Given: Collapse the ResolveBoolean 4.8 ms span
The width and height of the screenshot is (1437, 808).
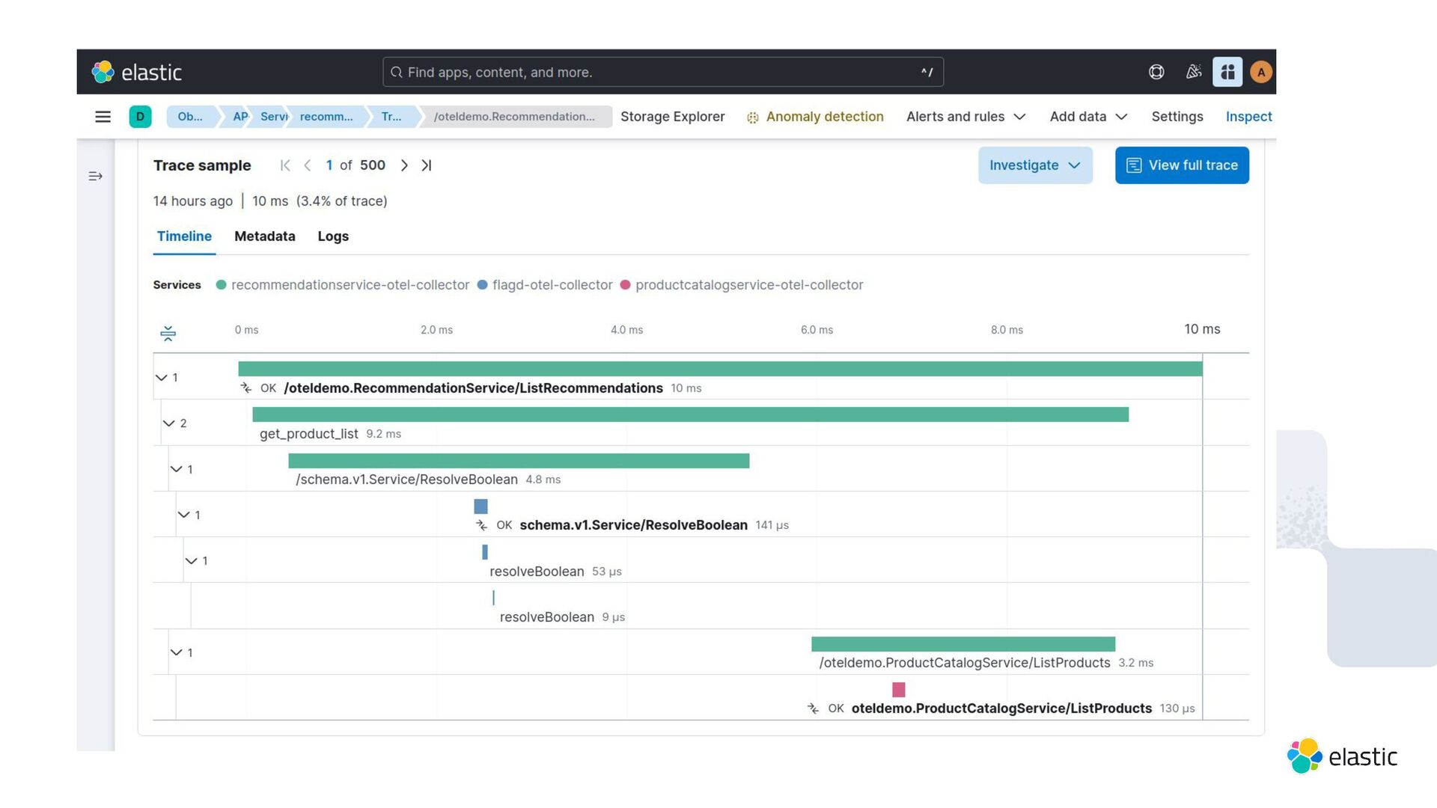Looking at the screenshot, I should point(177,469).
